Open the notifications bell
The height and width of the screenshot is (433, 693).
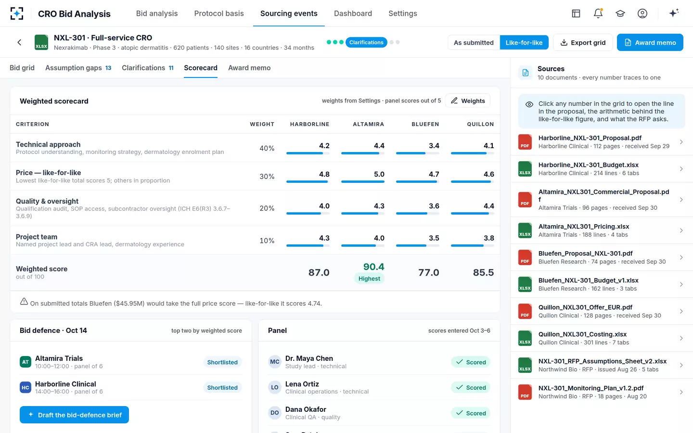[x=598, y=13]
